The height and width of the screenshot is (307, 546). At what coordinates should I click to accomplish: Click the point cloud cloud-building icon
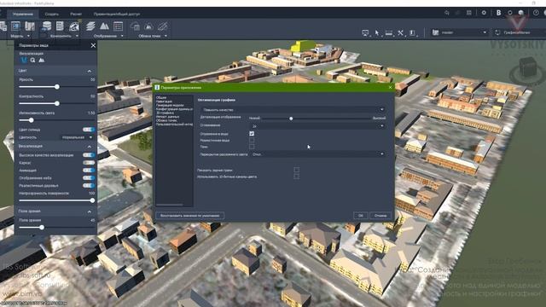coord(135,26)
